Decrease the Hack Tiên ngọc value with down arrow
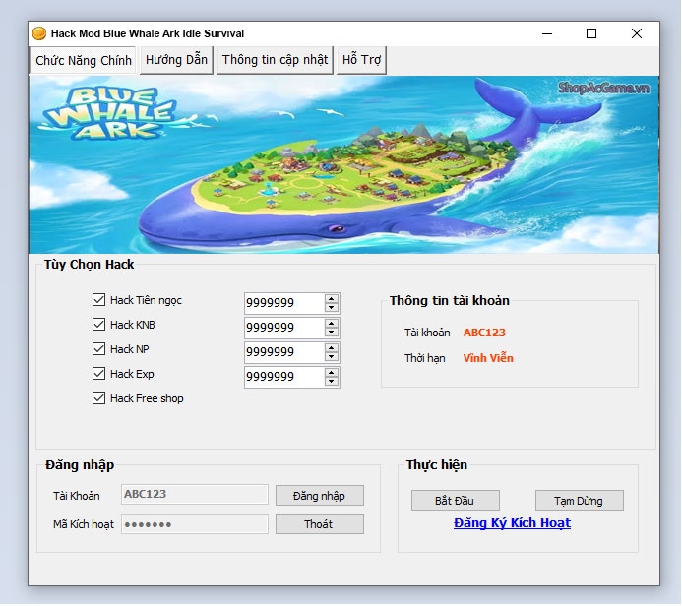This screenshot has width=682, height=606. pyautogui.click(x=332, y=307)
